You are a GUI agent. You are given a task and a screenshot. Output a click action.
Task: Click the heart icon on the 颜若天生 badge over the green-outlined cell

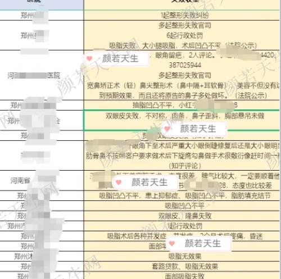coord(167,129)
